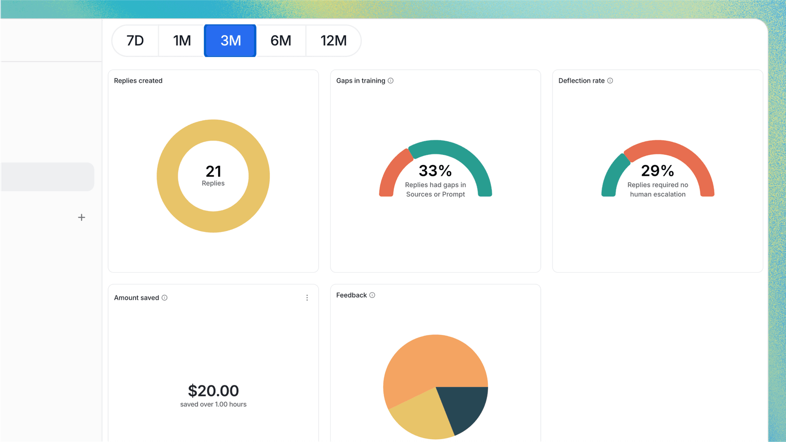Click the plus icon in the sidebar
The image size is (786, 442).
click(x=81, y=217)
